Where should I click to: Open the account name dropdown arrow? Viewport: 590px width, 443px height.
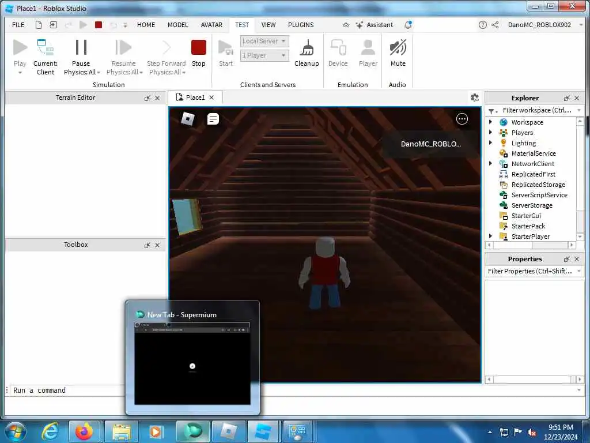(x=581, y=25)
